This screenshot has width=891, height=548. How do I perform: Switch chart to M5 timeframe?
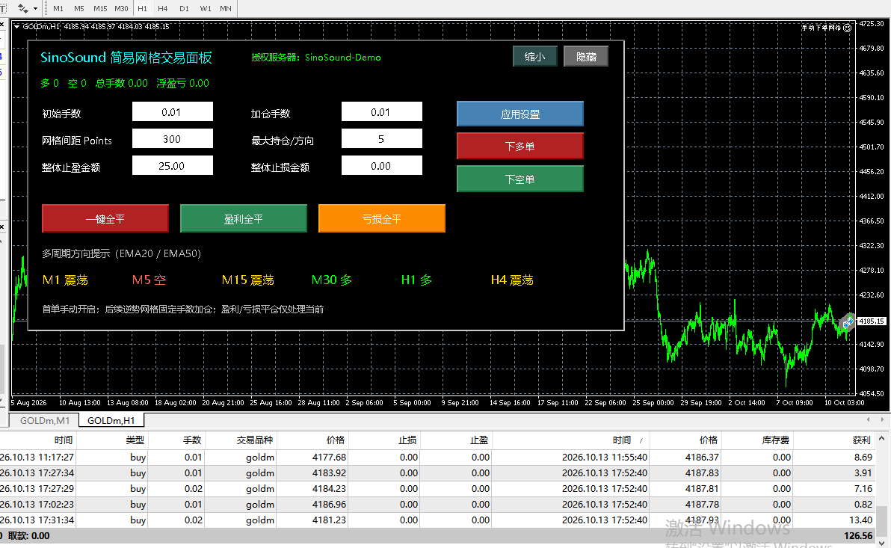[79, 8]
